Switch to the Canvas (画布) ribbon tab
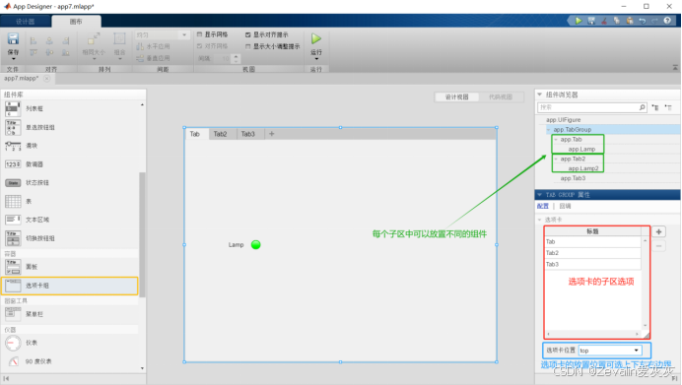 (76, 22)
